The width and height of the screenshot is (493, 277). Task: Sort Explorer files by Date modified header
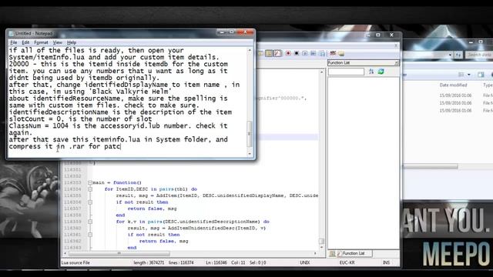(x=453, y=85)
